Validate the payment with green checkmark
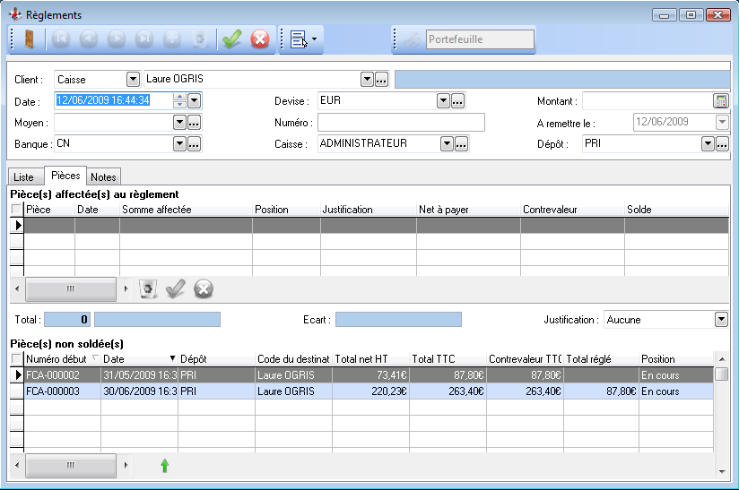The height and width of the screenshot is (490, 739). point(232,39)
